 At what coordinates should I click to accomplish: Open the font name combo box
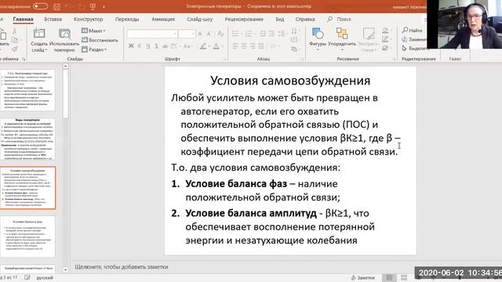point(152,34)
